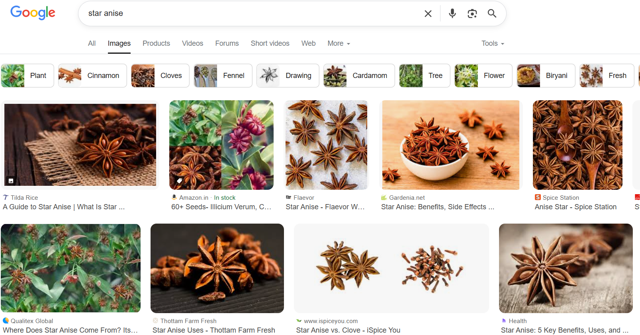This screenshot has width=640, height=335.
Task: Open the Gardenia.net white bowl image
Action: [450, 145]
